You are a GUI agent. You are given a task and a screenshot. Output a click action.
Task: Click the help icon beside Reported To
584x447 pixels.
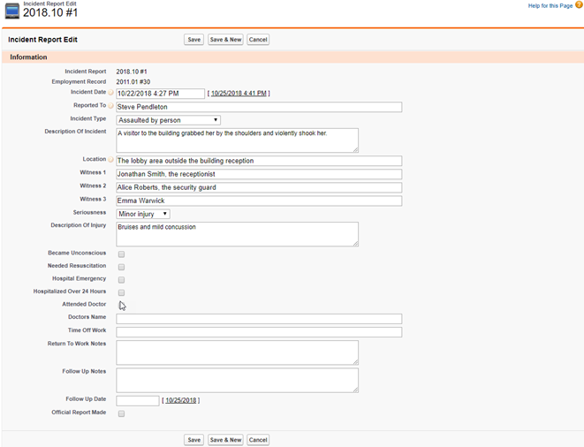click(111, 106)
